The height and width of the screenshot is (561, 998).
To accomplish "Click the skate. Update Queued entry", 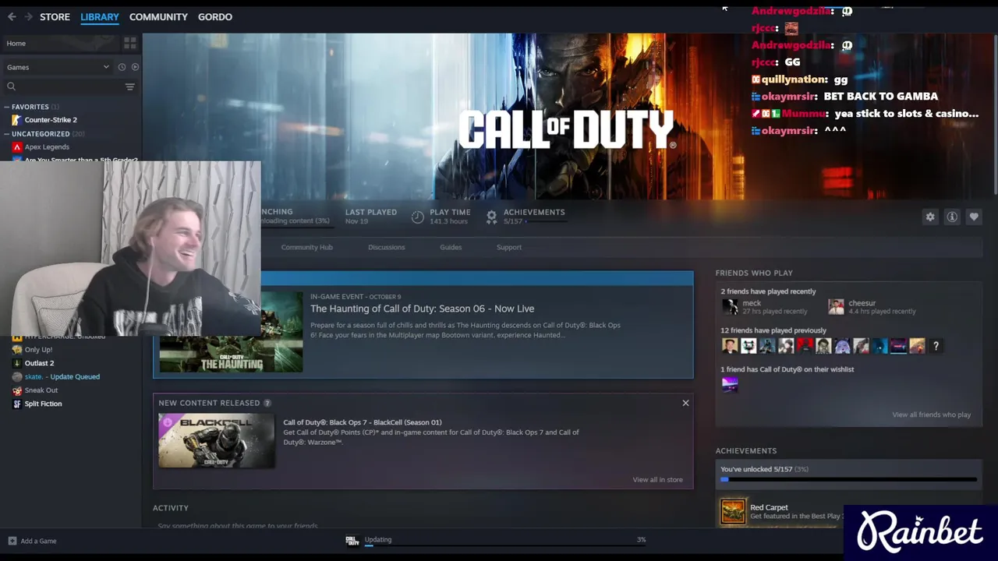I will (62, 376).
